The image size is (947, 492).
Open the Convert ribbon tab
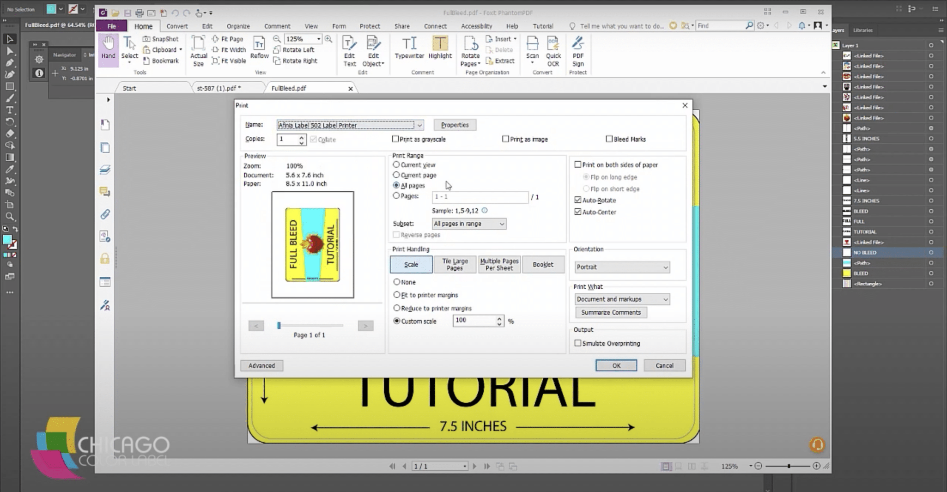pyautogui.click(x=177, y=26)
